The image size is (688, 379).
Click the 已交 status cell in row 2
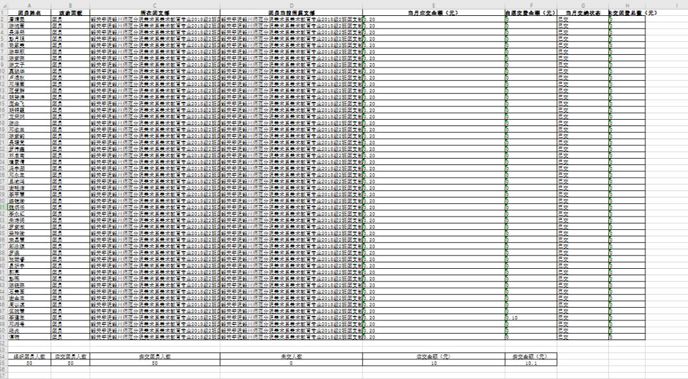(583, 19)
